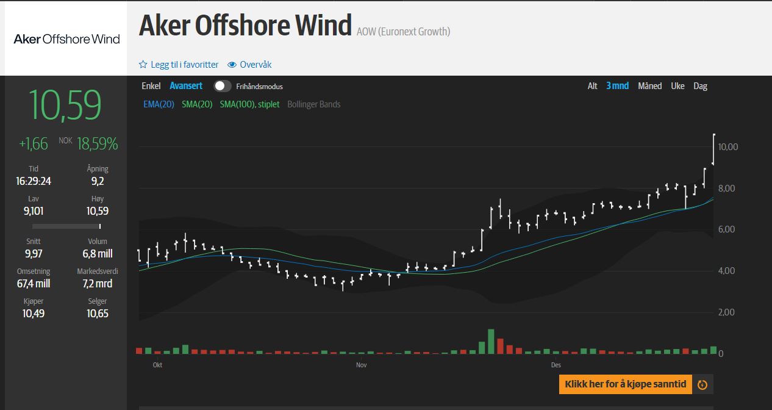Toggle the SMA(100), stiplet indicator

(249, 104)
